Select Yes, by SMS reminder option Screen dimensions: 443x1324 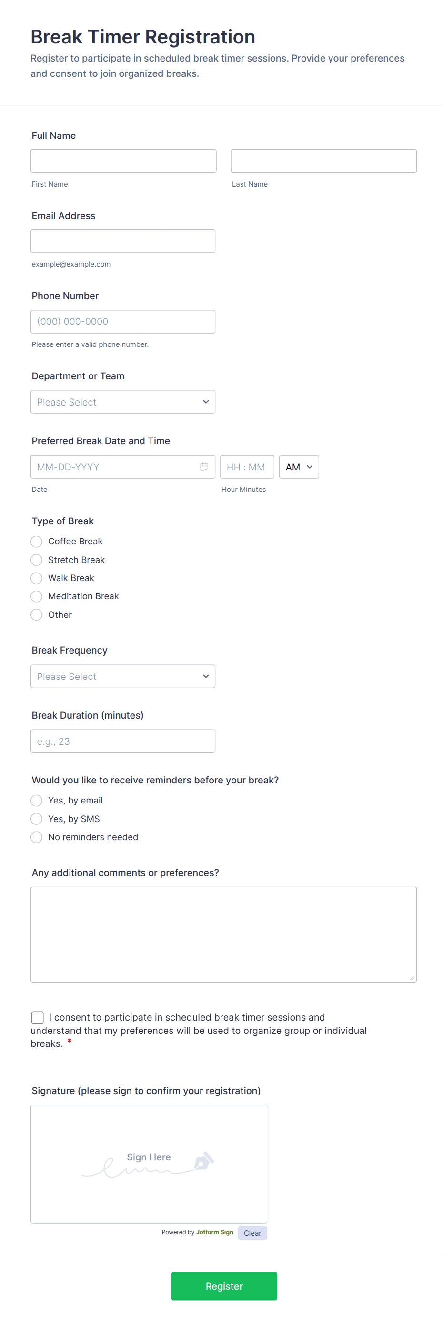tap(37, 819)
